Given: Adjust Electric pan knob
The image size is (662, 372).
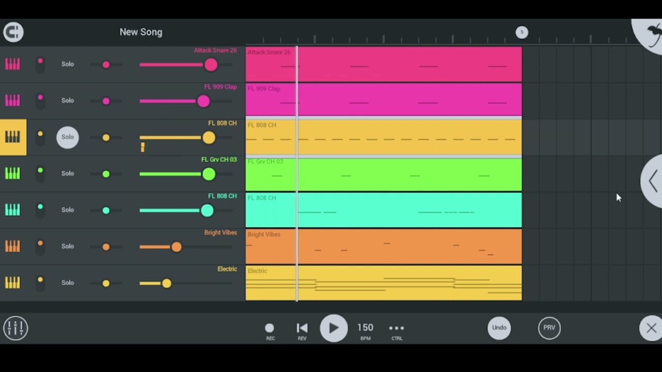Looking at the screenshot, I should pos(106,283).
